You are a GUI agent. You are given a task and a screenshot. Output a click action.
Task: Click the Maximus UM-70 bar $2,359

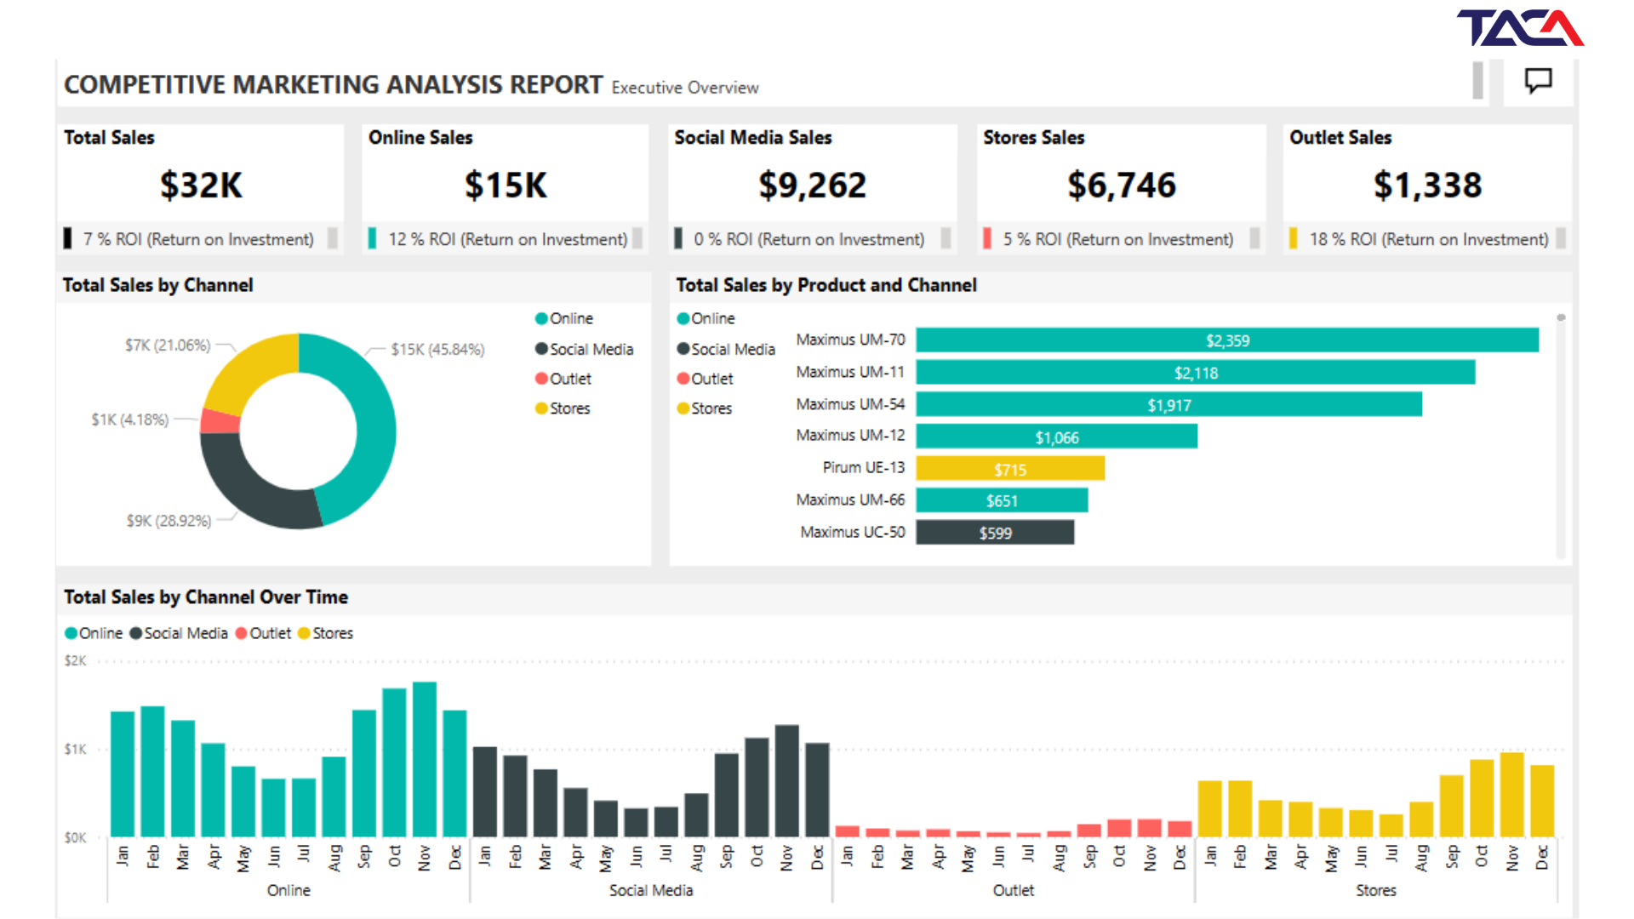click(x=1227, y=340)
